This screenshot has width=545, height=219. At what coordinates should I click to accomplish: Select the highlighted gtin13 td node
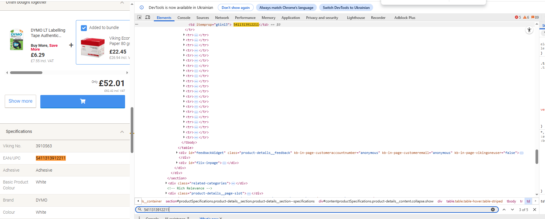[228, 25]
